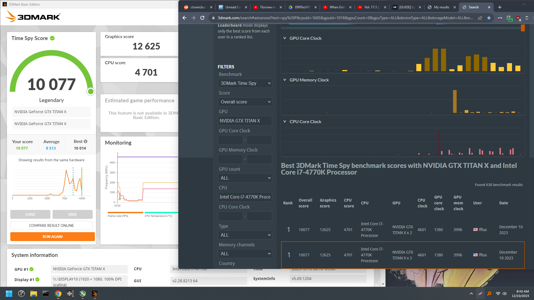The height and width of the screenshot is (300, 534).
Task: Open the GPU count dropdown
Action: (245, 178)
